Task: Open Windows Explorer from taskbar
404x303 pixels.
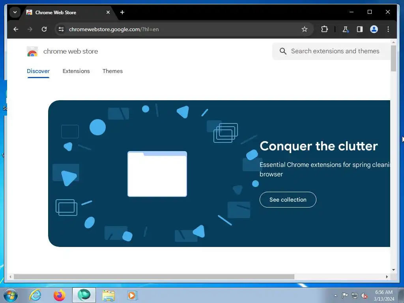Action: (108, 295)
